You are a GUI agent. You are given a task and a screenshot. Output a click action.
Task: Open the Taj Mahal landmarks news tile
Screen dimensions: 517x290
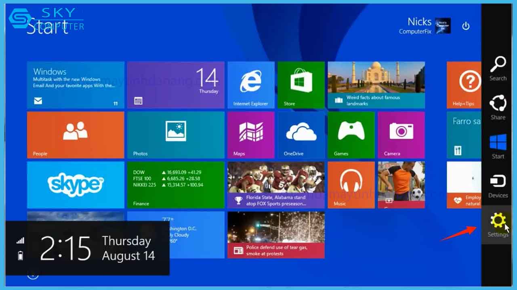pos(376,85)
